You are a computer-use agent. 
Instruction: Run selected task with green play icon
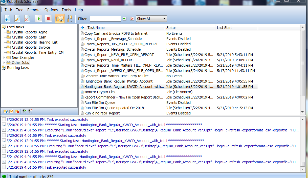tap(39, 19)
